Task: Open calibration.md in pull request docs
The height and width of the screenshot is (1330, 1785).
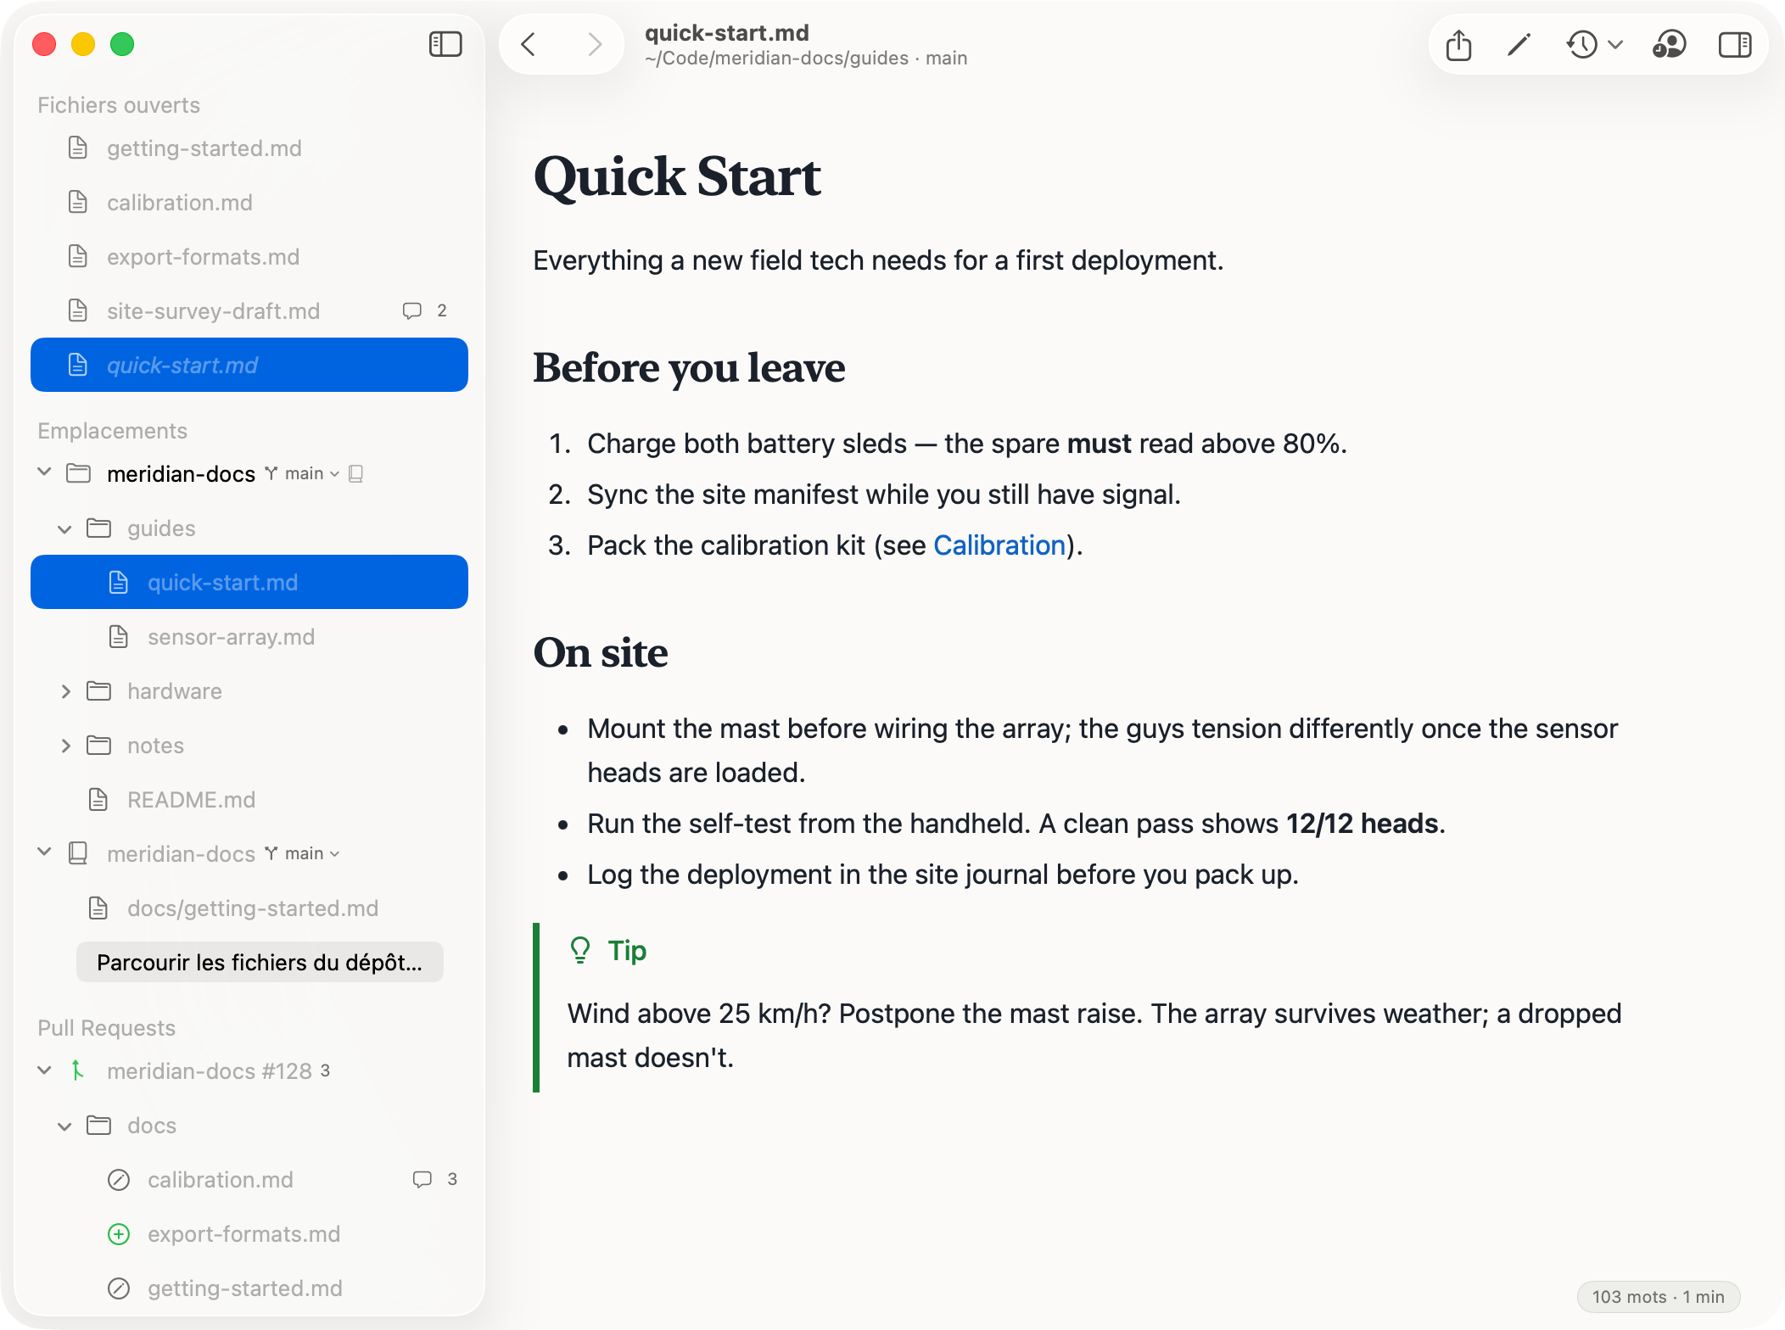Action: pos(249,1180)
